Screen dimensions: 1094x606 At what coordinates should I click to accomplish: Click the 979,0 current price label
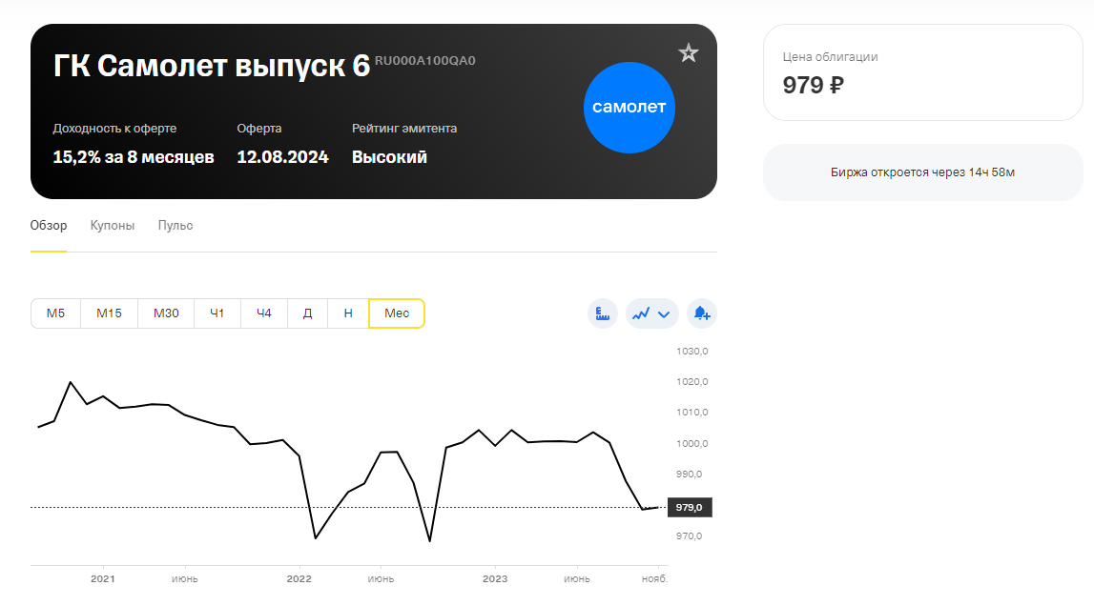tap(690, 507)
